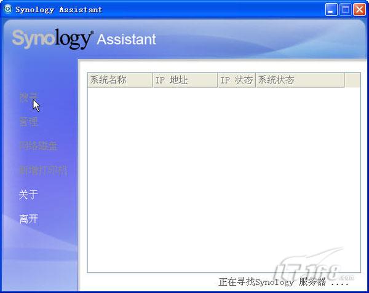Image resolution: width=369 pixels, height=293 pixels.
Task: Click the 系统状态 column header
Action: 300,80
